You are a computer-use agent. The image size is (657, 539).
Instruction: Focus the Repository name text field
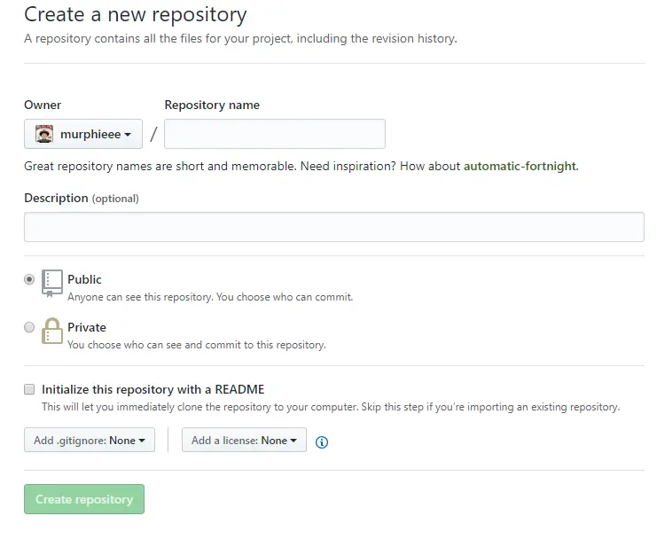[x=275, y=134]
